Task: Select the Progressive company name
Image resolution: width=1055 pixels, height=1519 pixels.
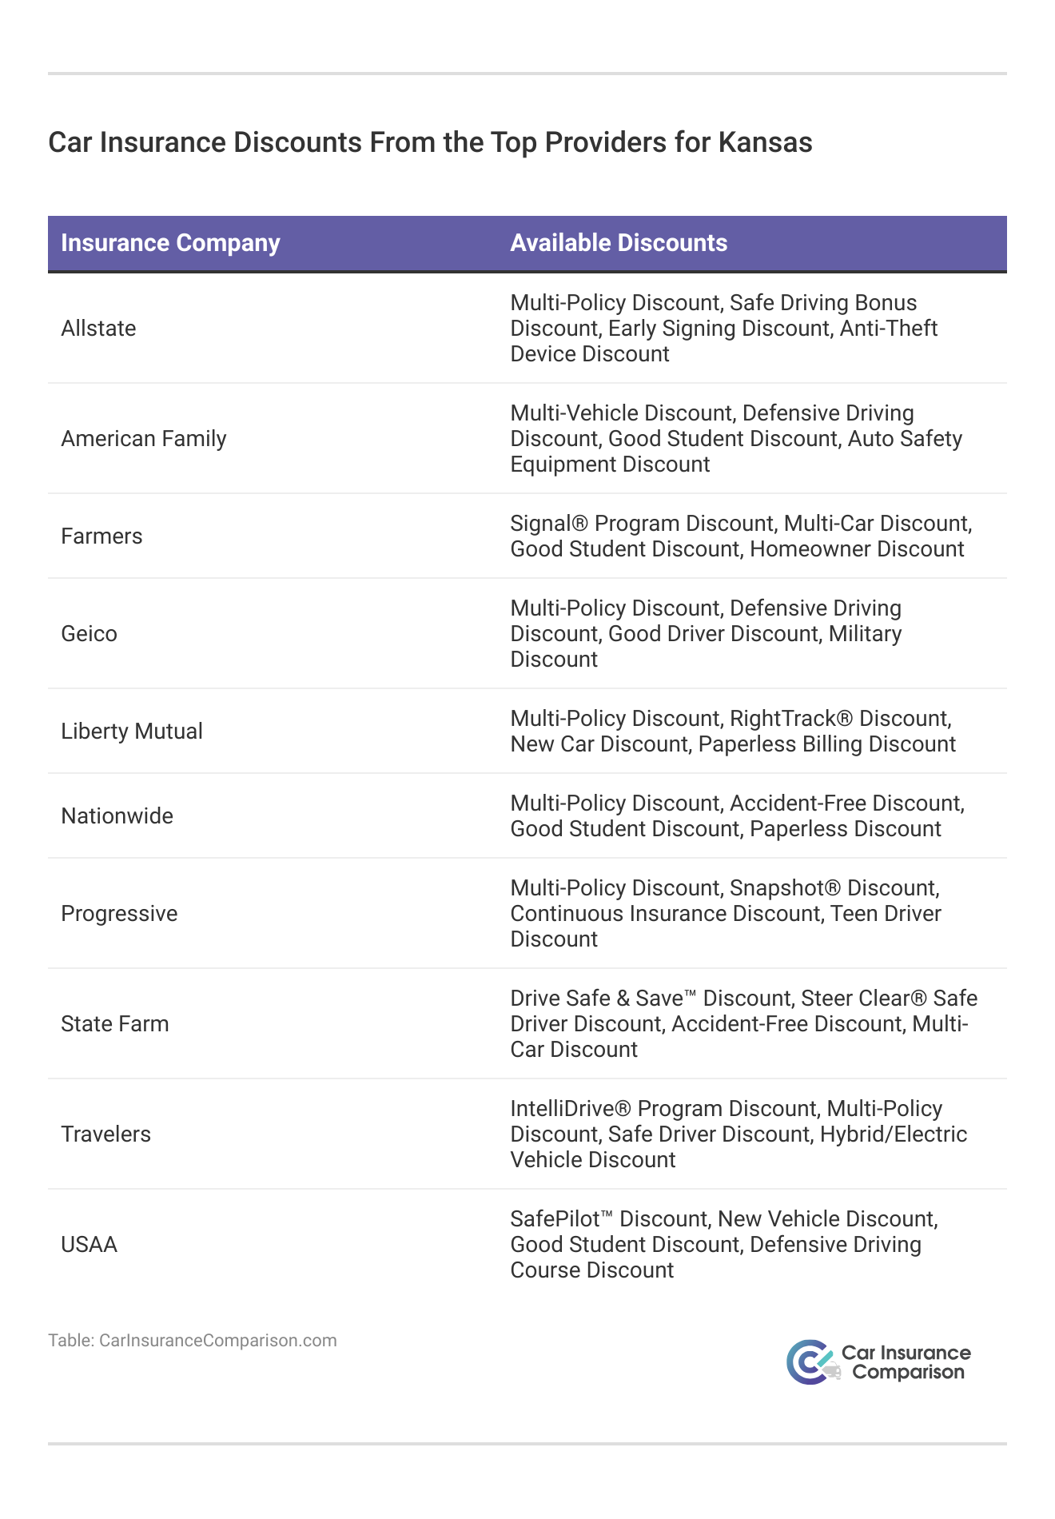Action: tap(119, 914)
